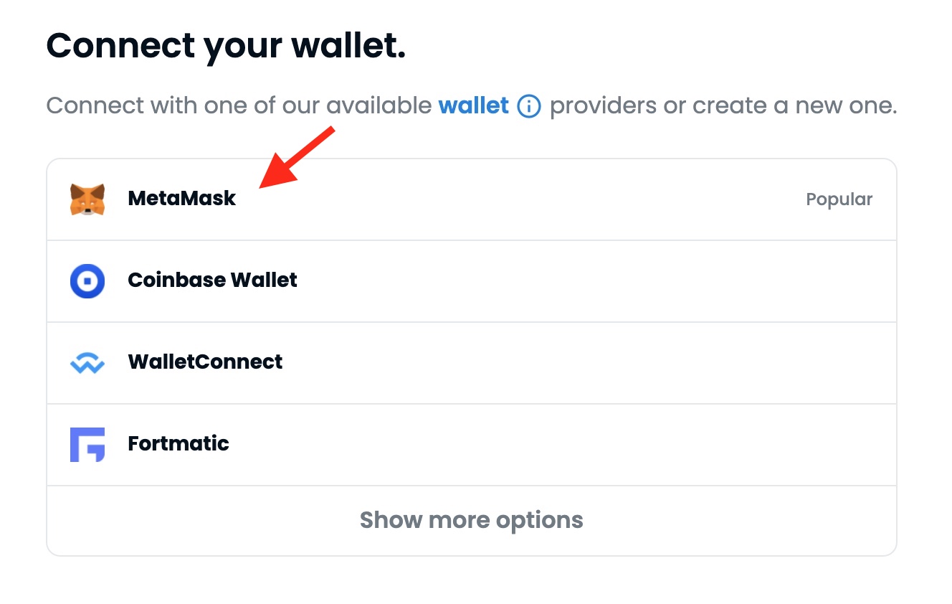Click the Coinbase Wallet blue circle icon
The height and width of the screenshot is (604, 952).
[87, 280]
